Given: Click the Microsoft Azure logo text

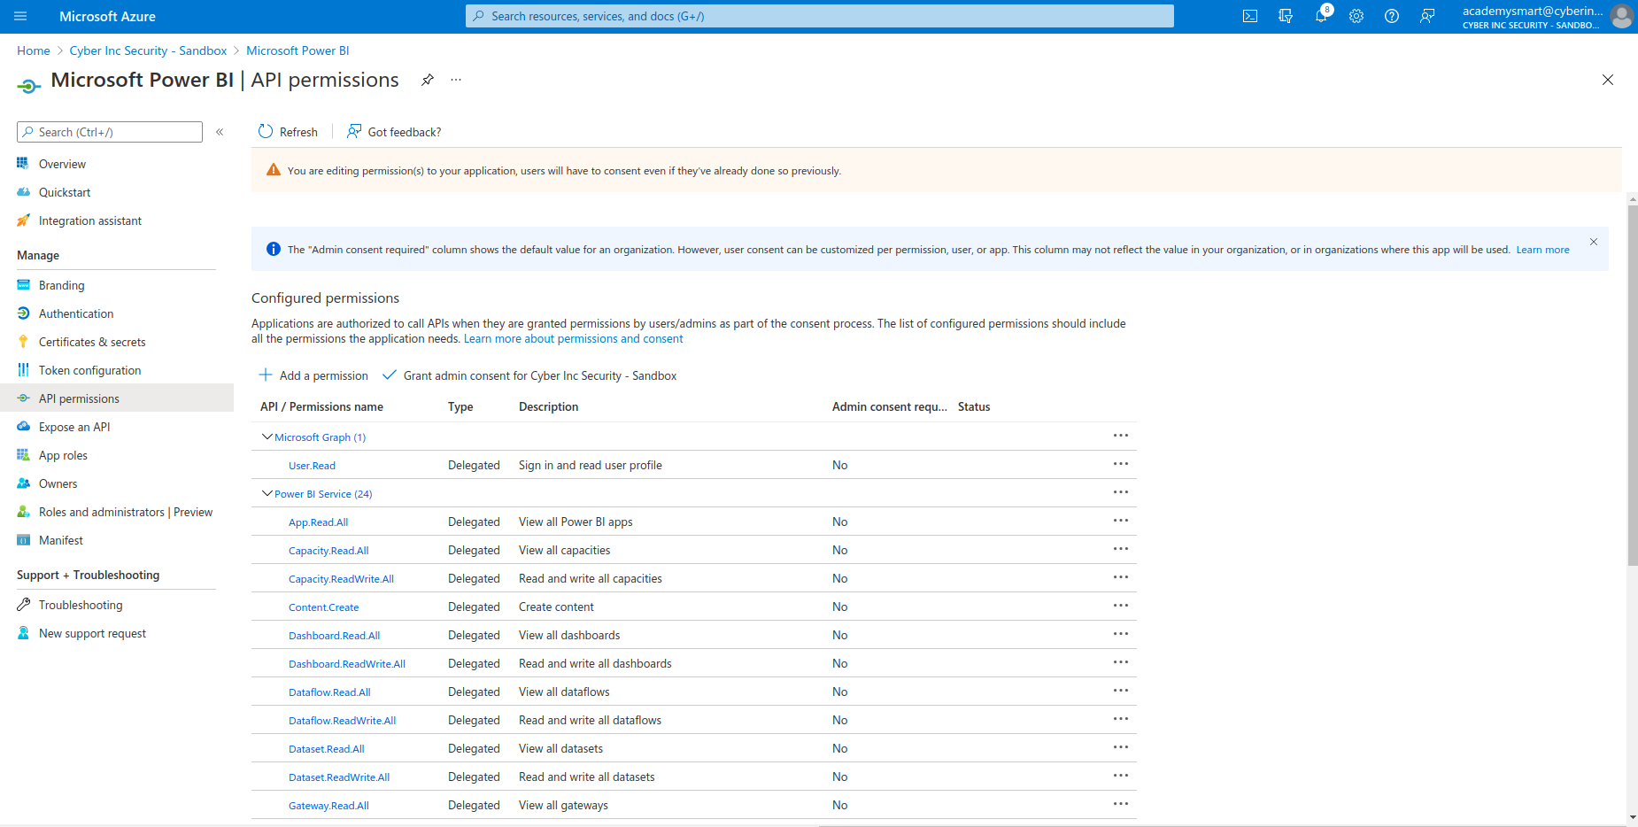Looking at the screenshot, I should pos(107,16).
